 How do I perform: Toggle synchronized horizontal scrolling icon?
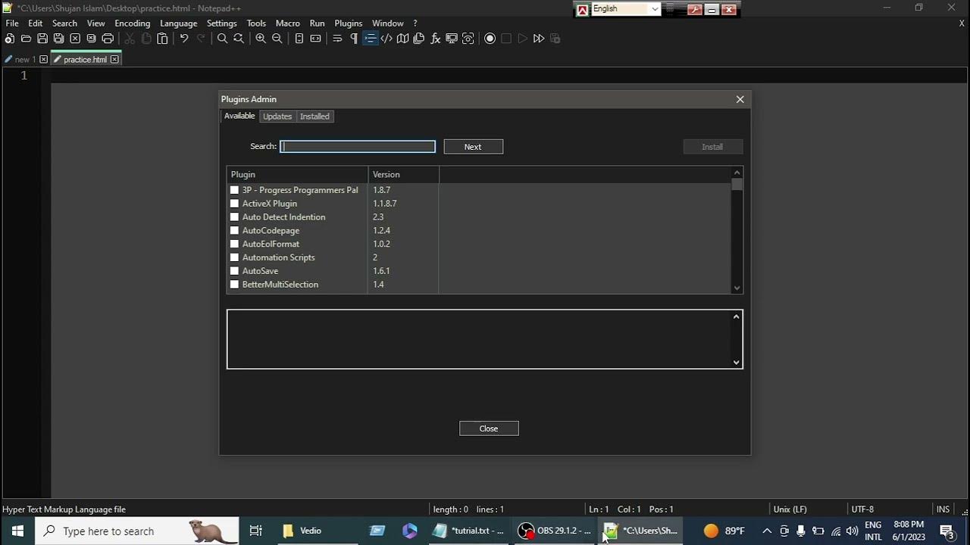(x=316, y=39)
